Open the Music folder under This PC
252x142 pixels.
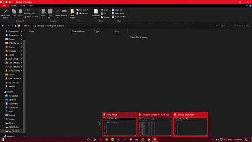tap(11, 111)
